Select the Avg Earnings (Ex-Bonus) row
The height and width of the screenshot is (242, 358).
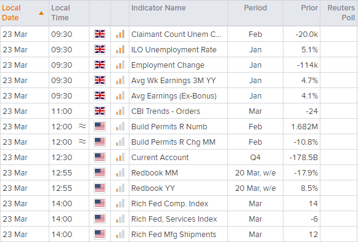179,96
